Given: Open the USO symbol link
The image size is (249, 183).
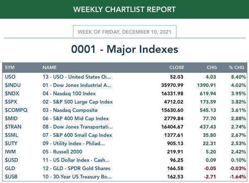Looking at the screenshot, I should [10, 77].
